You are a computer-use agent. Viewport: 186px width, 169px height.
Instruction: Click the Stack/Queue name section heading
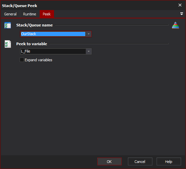tap(34, 25)
